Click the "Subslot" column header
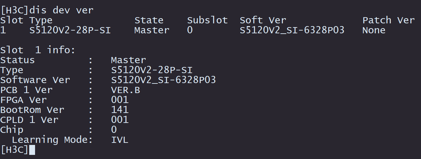The width and height of the screenshot is (421, 159). pos(207,20)
